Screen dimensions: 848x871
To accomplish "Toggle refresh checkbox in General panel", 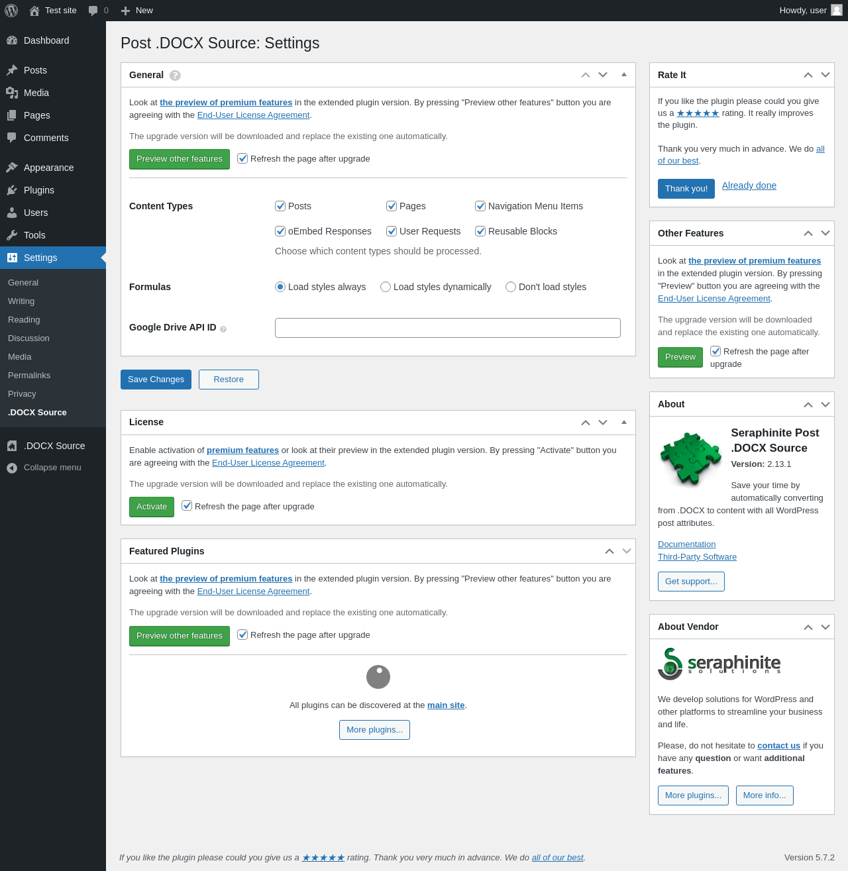I will click(242, 158).
